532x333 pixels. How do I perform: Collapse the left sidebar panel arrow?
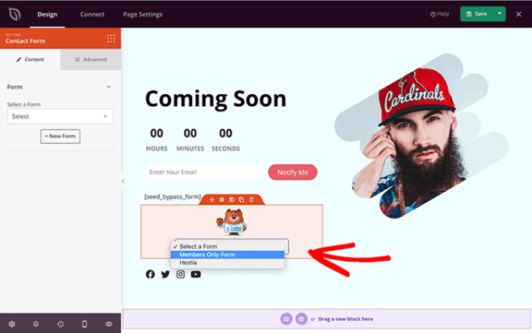[123, 182]
